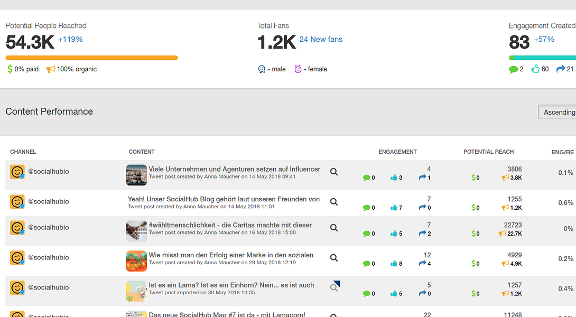
Task: Open the Ascending sort dropdown
Action: pyautogui.click(x=558, y=111)
